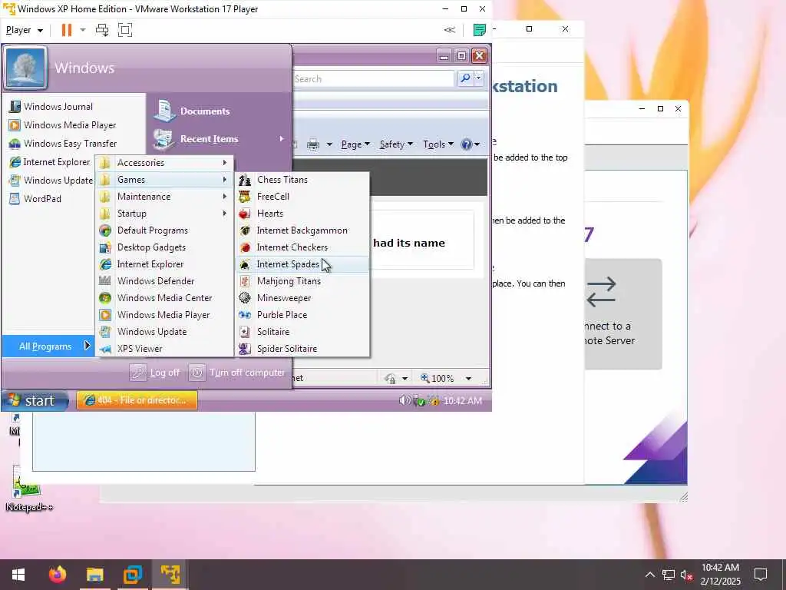This screenshot has width=786, height=590.
Task: Expand the Startup folder
Action: tap(164, 214)
